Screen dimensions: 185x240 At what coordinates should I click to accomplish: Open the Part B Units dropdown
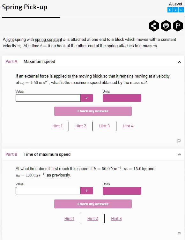tap(122, 191)
